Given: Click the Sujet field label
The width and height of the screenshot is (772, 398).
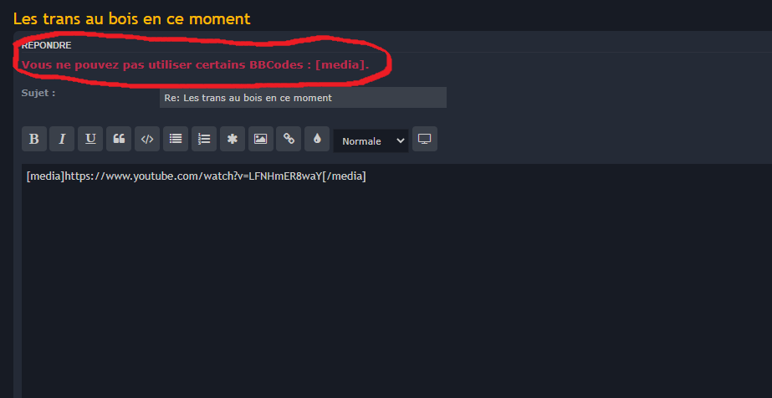Looking at the screenshot, I should 38,93.
